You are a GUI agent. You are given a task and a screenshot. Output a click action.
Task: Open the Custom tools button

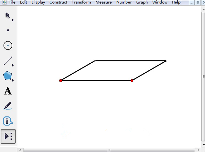pyautogui.click(x=8, y=136)
